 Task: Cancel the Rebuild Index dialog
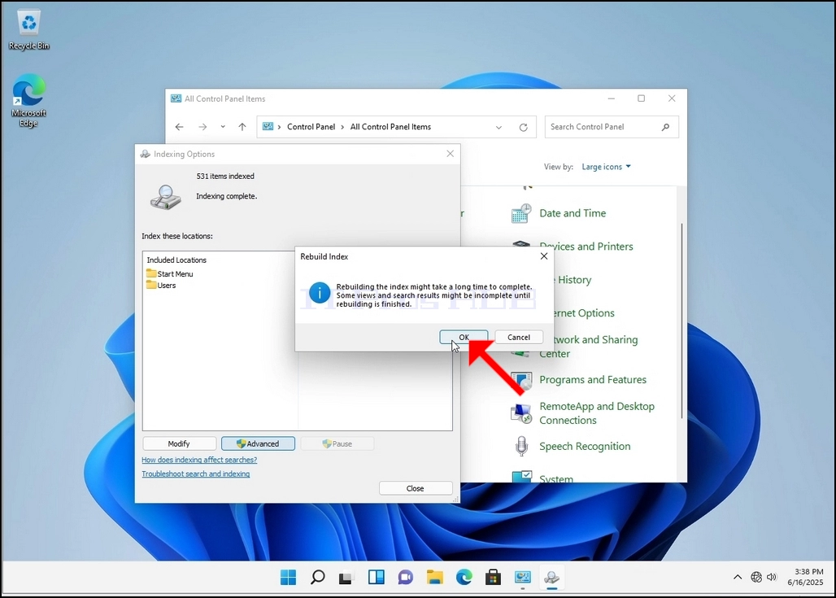pyautogui.click(x=519, y=337)
